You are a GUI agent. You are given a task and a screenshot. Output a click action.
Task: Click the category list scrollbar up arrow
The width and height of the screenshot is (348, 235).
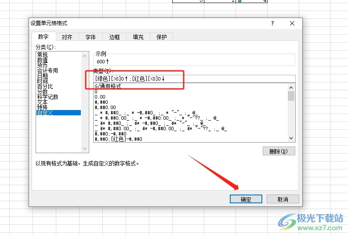click(85, 55)
